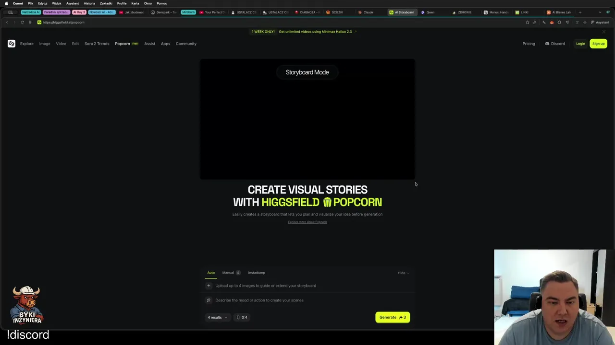Open the Pricing link

[x=529, y=44]
